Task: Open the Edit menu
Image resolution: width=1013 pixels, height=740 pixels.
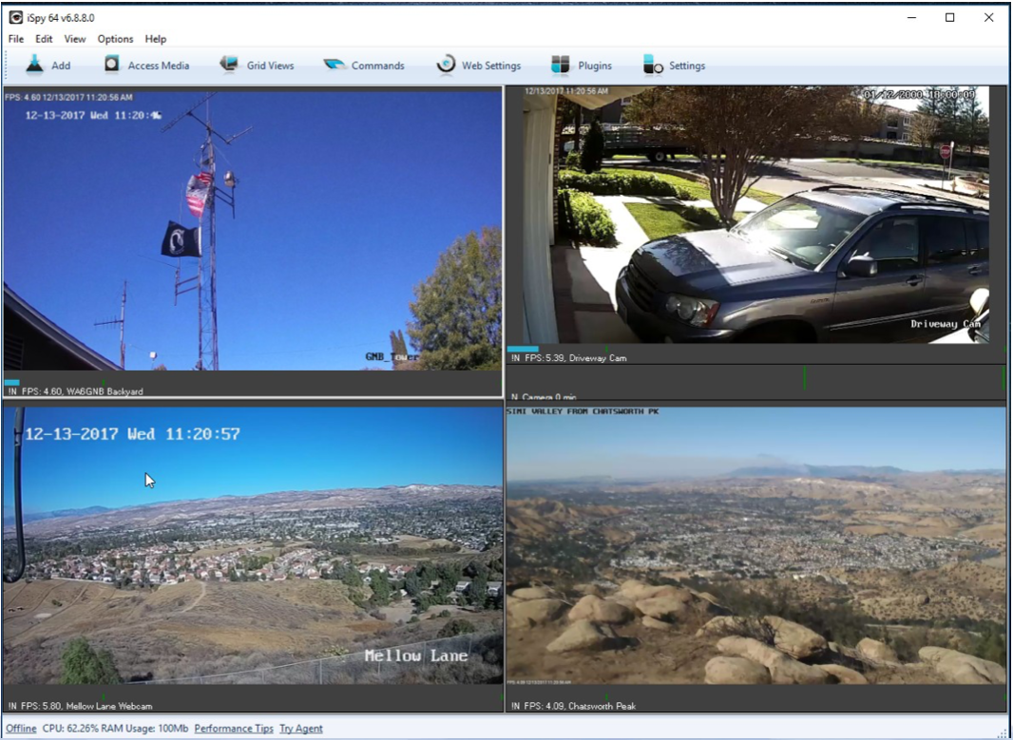Action: (44, 39)
